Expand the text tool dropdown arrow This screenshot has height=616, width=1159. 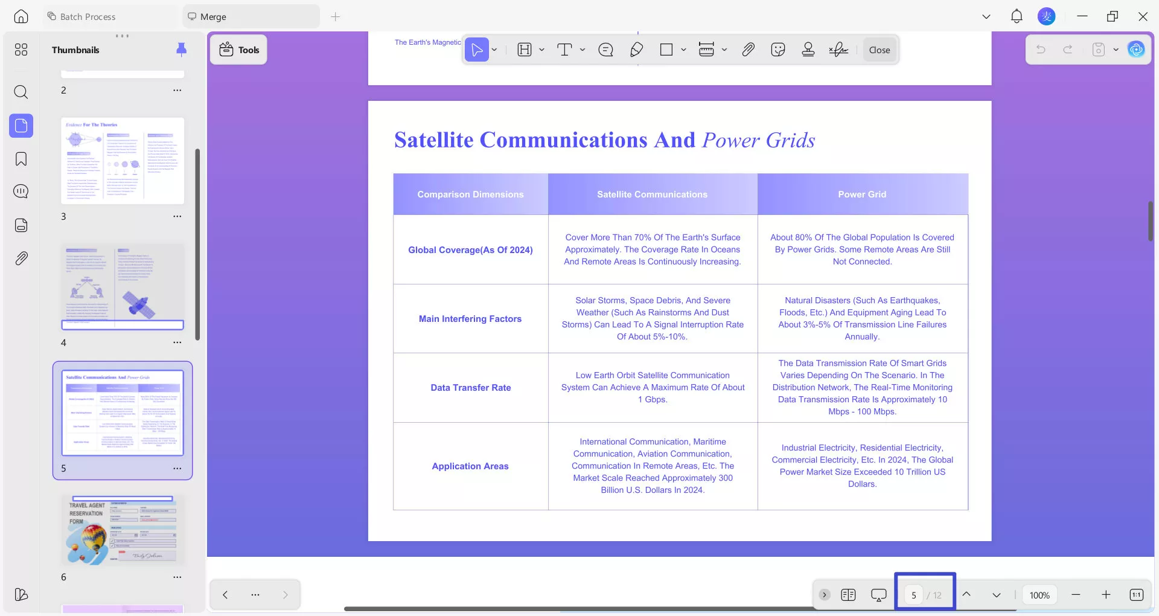tap(583, 50)
